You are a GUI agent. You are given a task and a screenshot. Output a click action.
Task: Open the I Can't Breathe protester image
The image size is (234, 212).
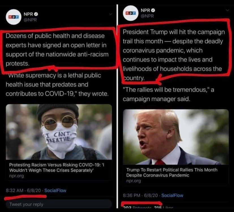click(x=59, y=132)
